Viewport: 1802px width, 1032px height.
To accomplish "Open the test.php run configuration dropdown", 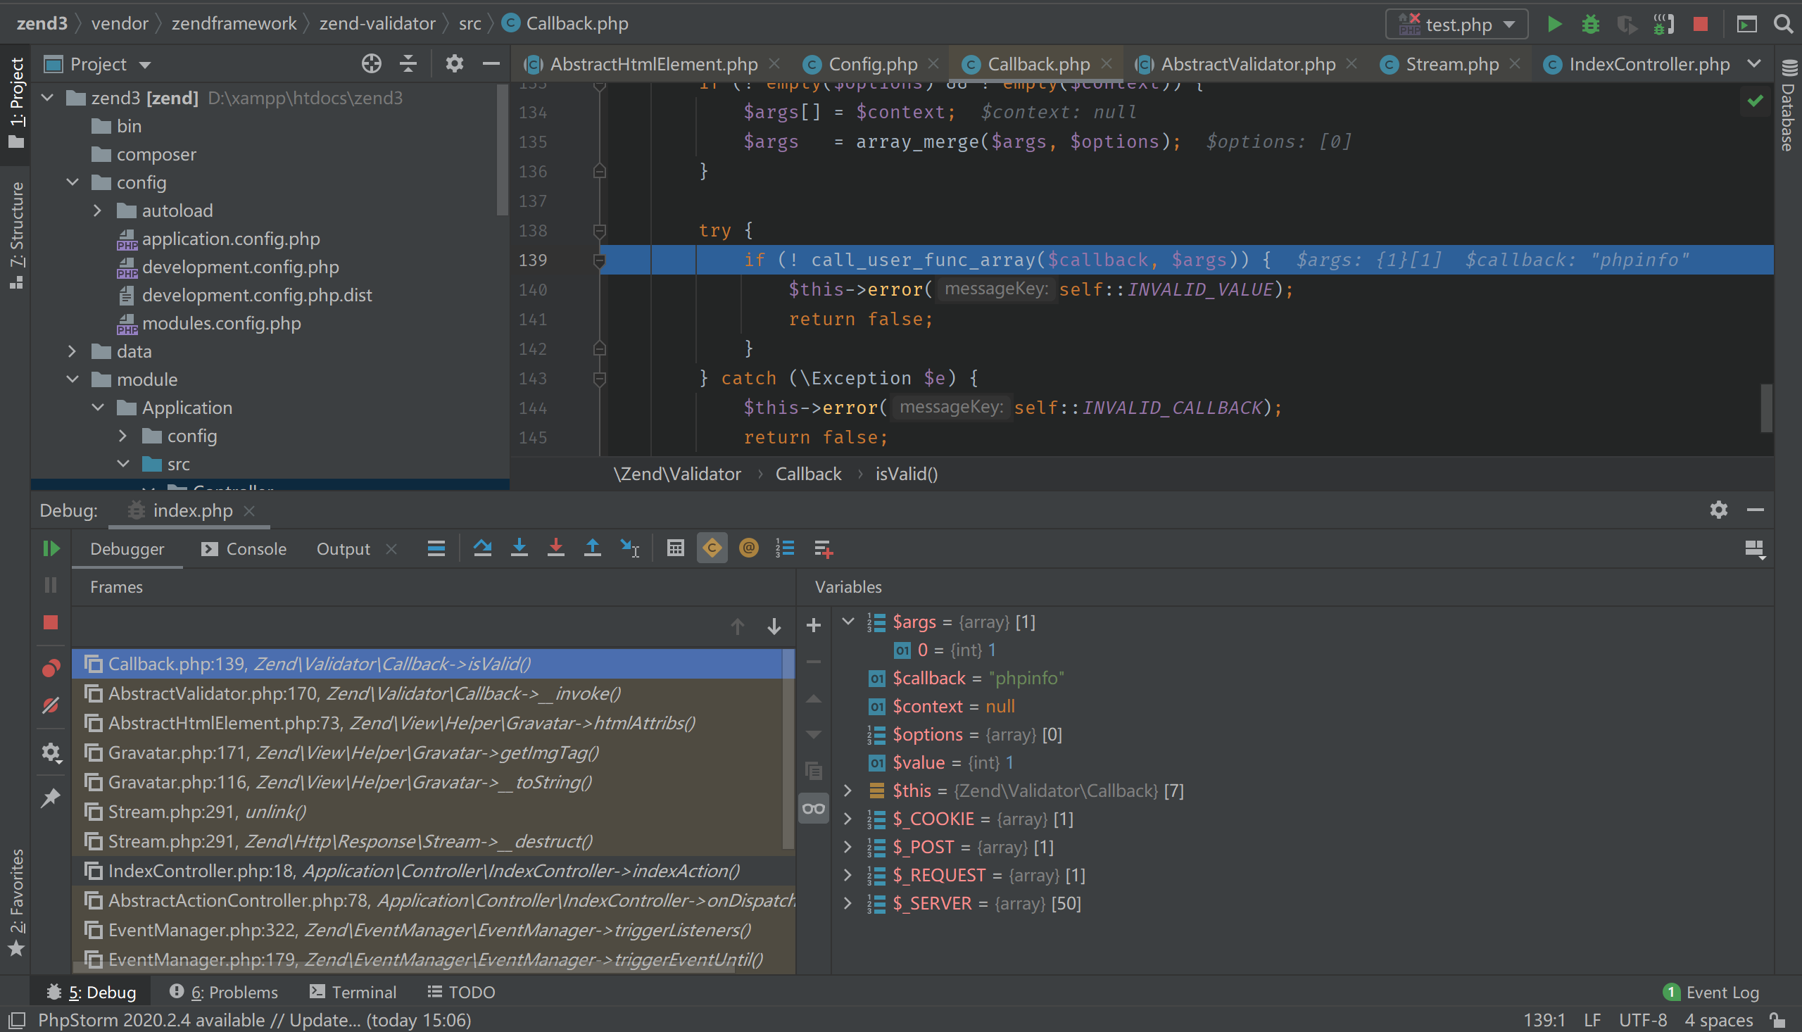I will point(1457,24).
